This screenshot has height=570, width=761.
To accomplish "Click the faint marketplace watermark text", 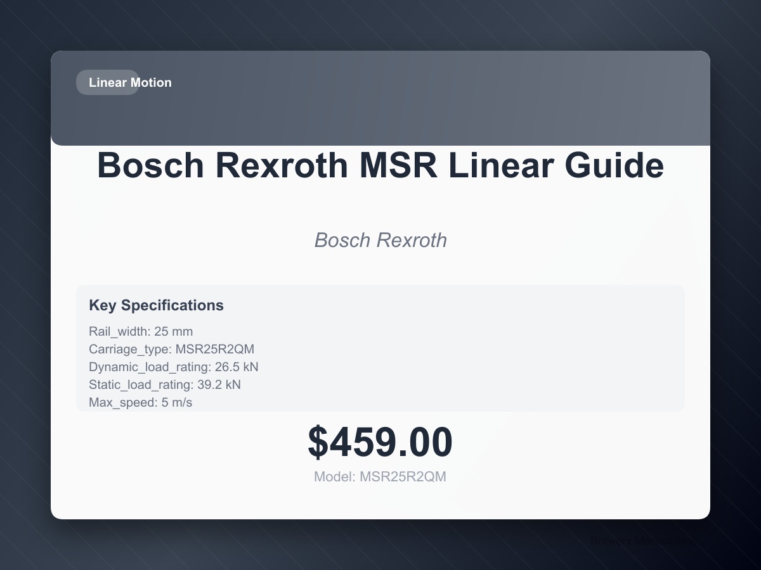I will [x=641, y=541].
